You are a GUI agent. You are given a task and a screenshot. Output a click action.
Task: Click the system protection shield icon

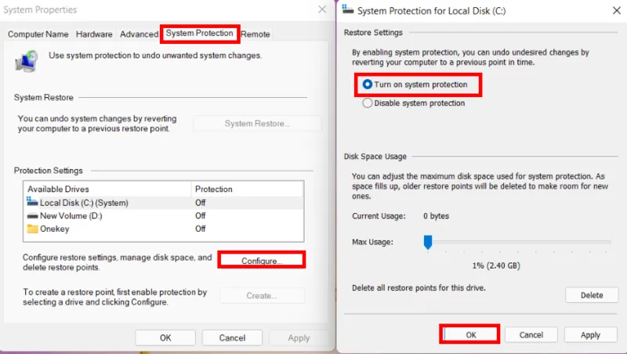27,61
